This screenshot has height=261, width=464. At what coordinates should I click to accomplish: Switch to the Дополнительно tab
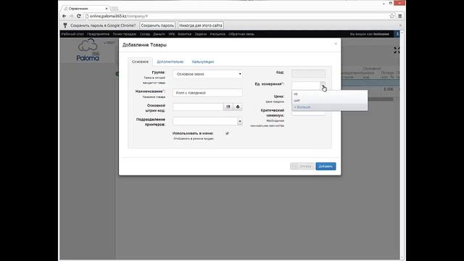pos(170,62)
